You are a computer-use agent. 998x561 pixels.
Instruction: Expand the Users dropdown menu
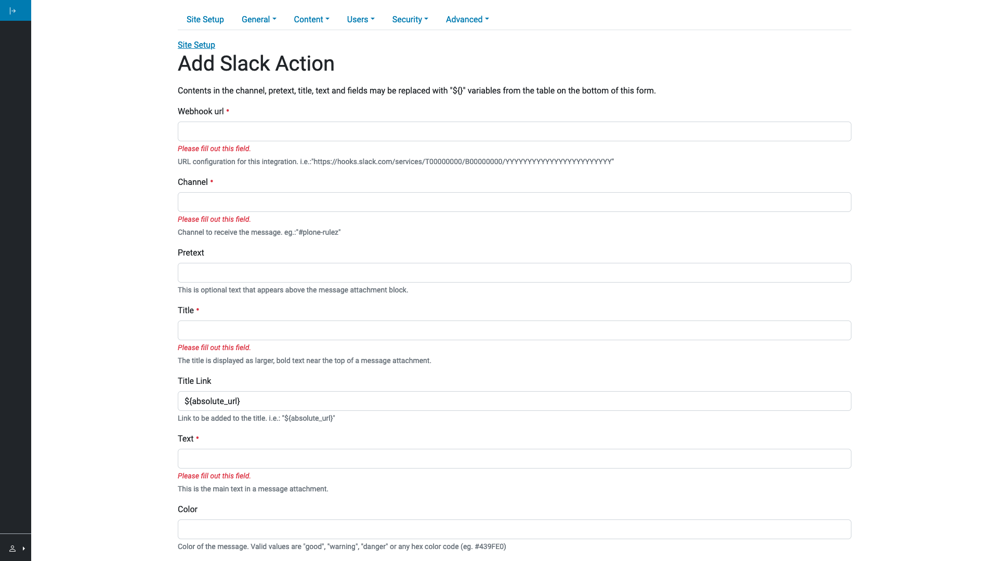tap(361, 19)
